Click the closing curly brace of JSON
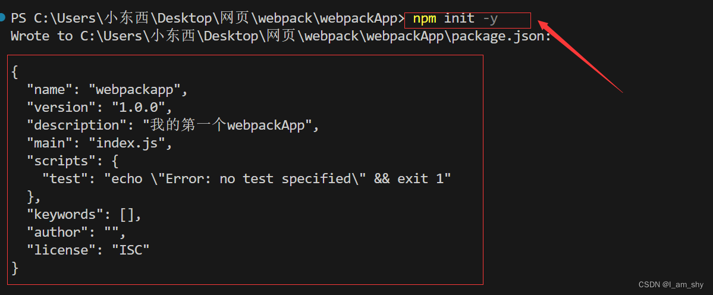This screenshot has width=713, height=295. coord(14,268)
